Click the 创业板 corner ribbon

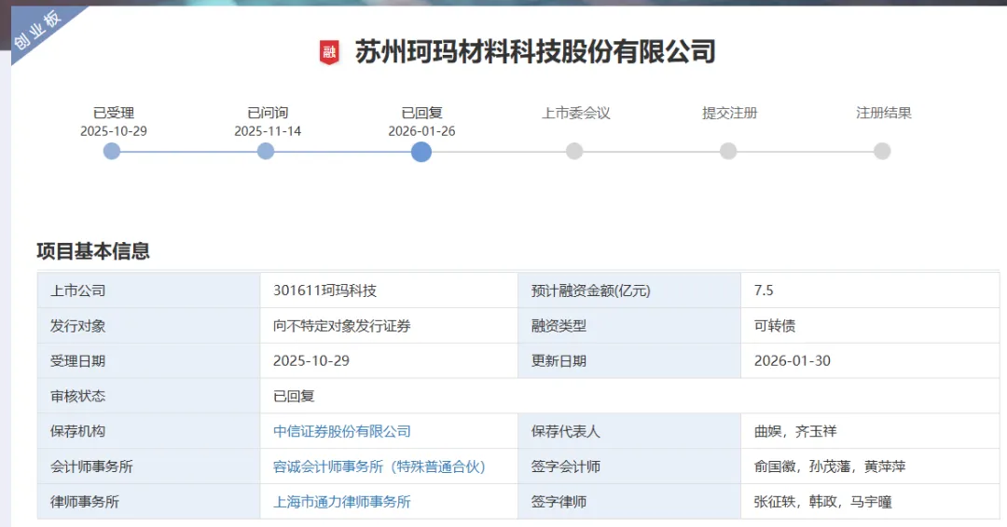click(37, 31)
